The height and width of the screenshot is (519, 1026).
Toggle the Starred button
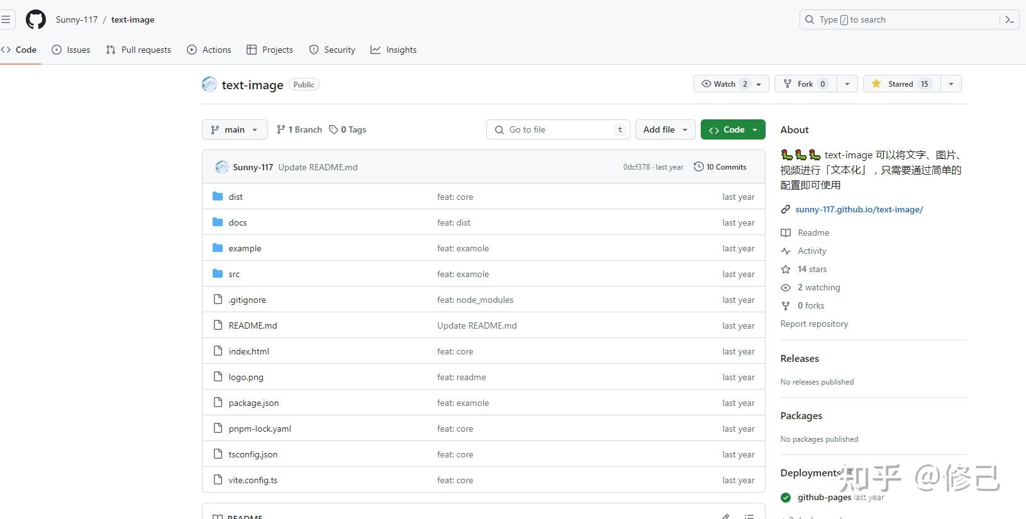901,84
